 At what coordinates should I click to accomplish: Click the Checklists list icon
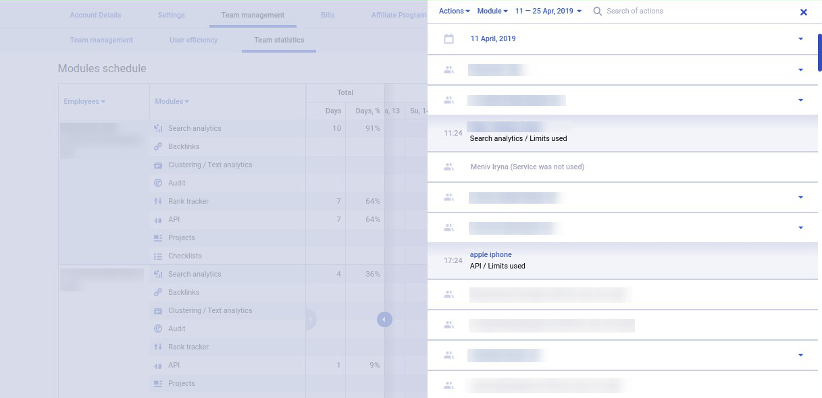tap(158, 256)
